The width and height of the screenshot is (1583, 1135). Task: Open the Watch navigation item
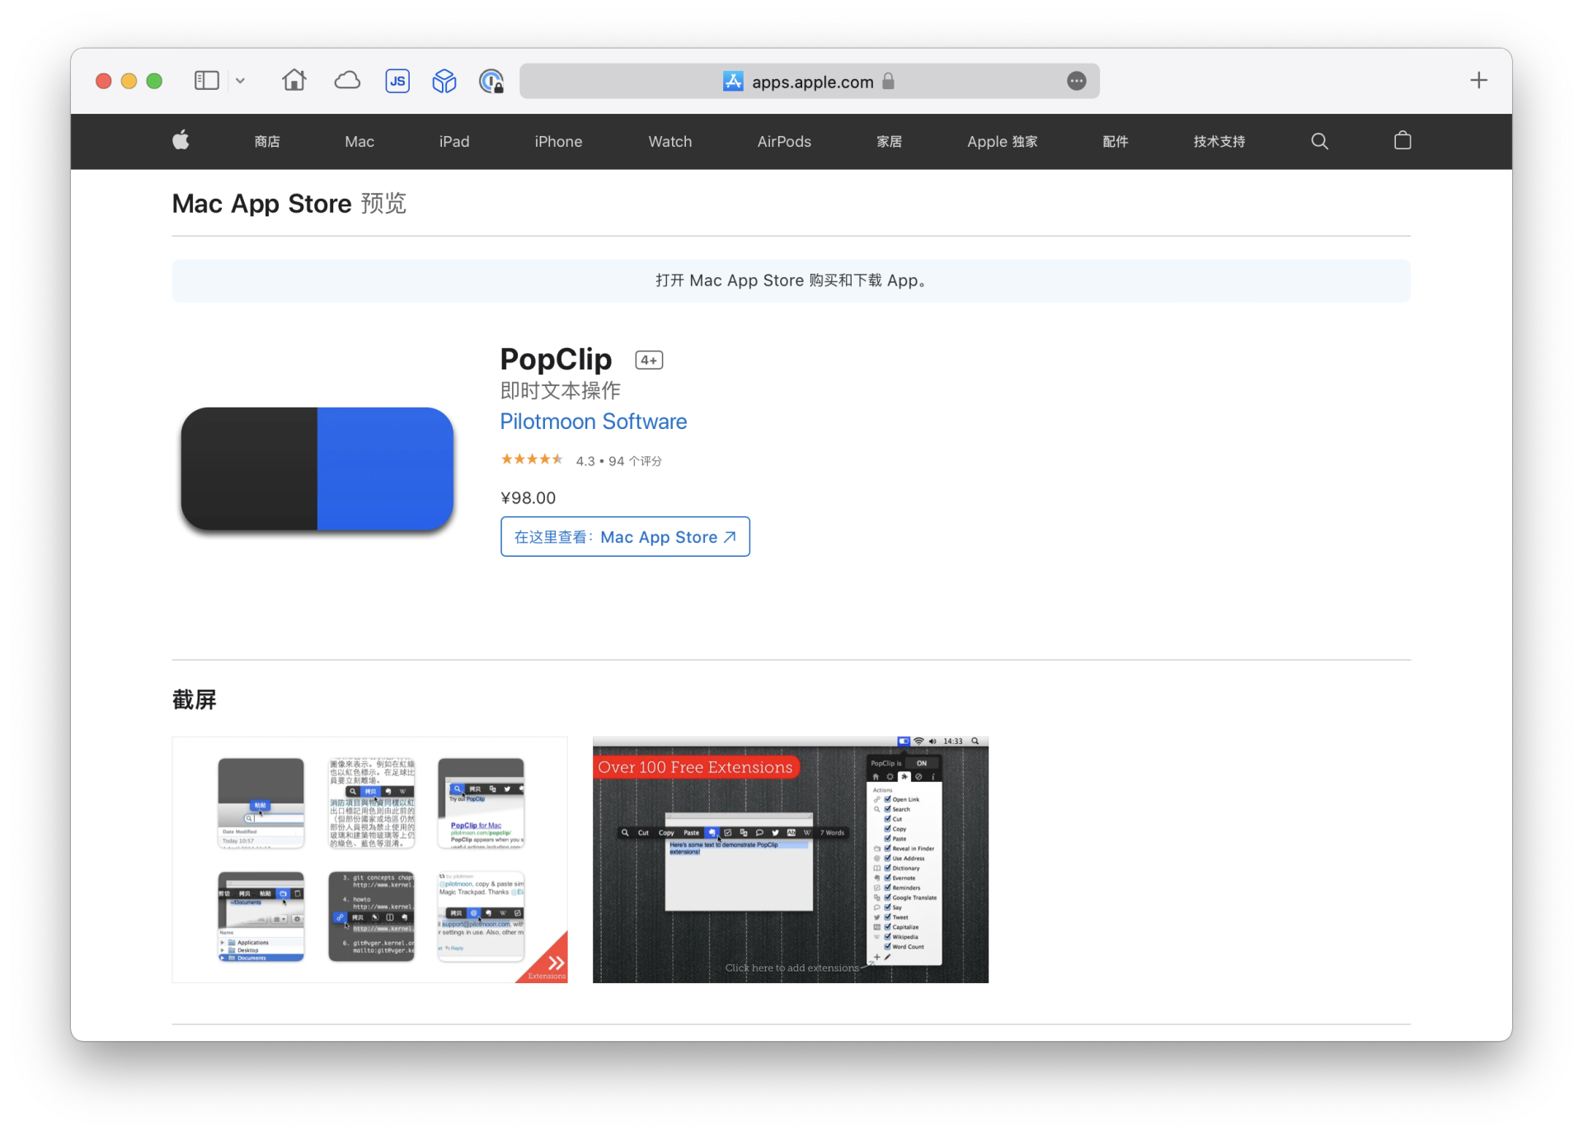tap(670, 141)
